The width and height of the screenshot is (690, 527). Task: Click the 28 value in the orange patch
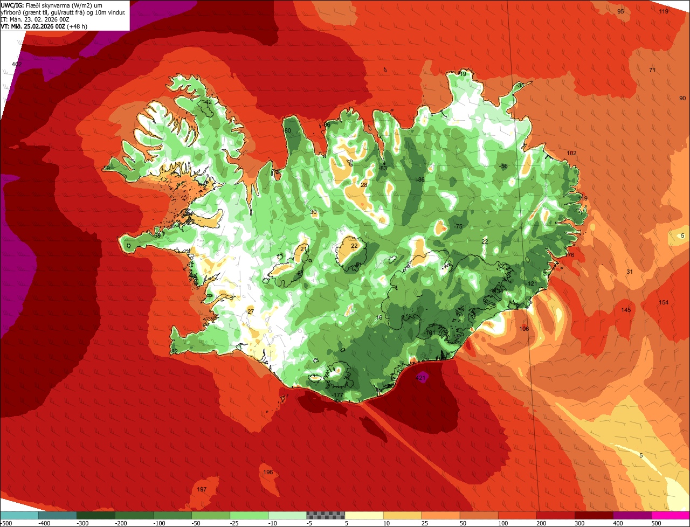click(364, 185)
